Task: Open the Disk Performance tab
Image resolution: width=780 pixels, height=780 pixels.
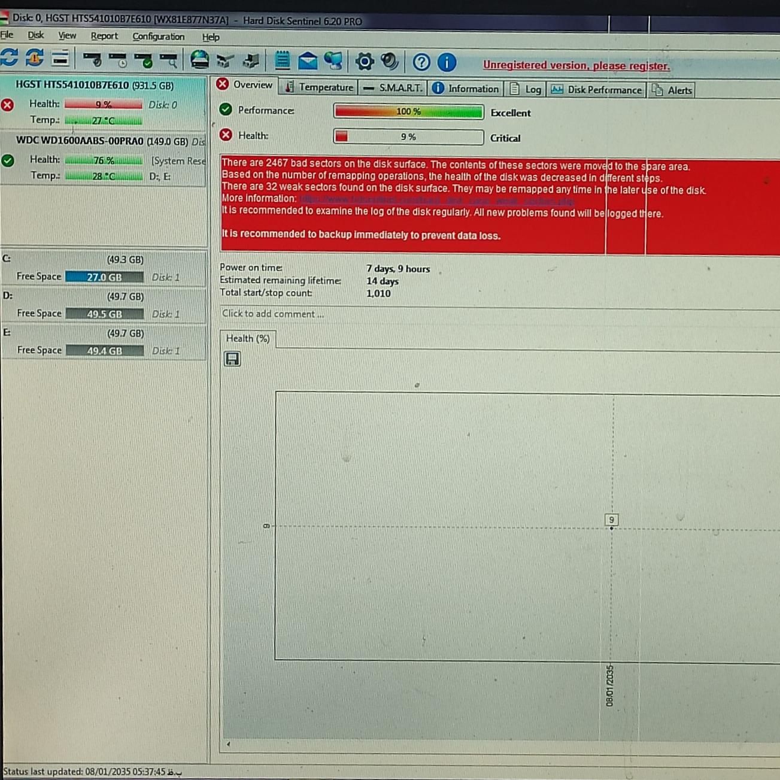Action: tap(597, 90)
